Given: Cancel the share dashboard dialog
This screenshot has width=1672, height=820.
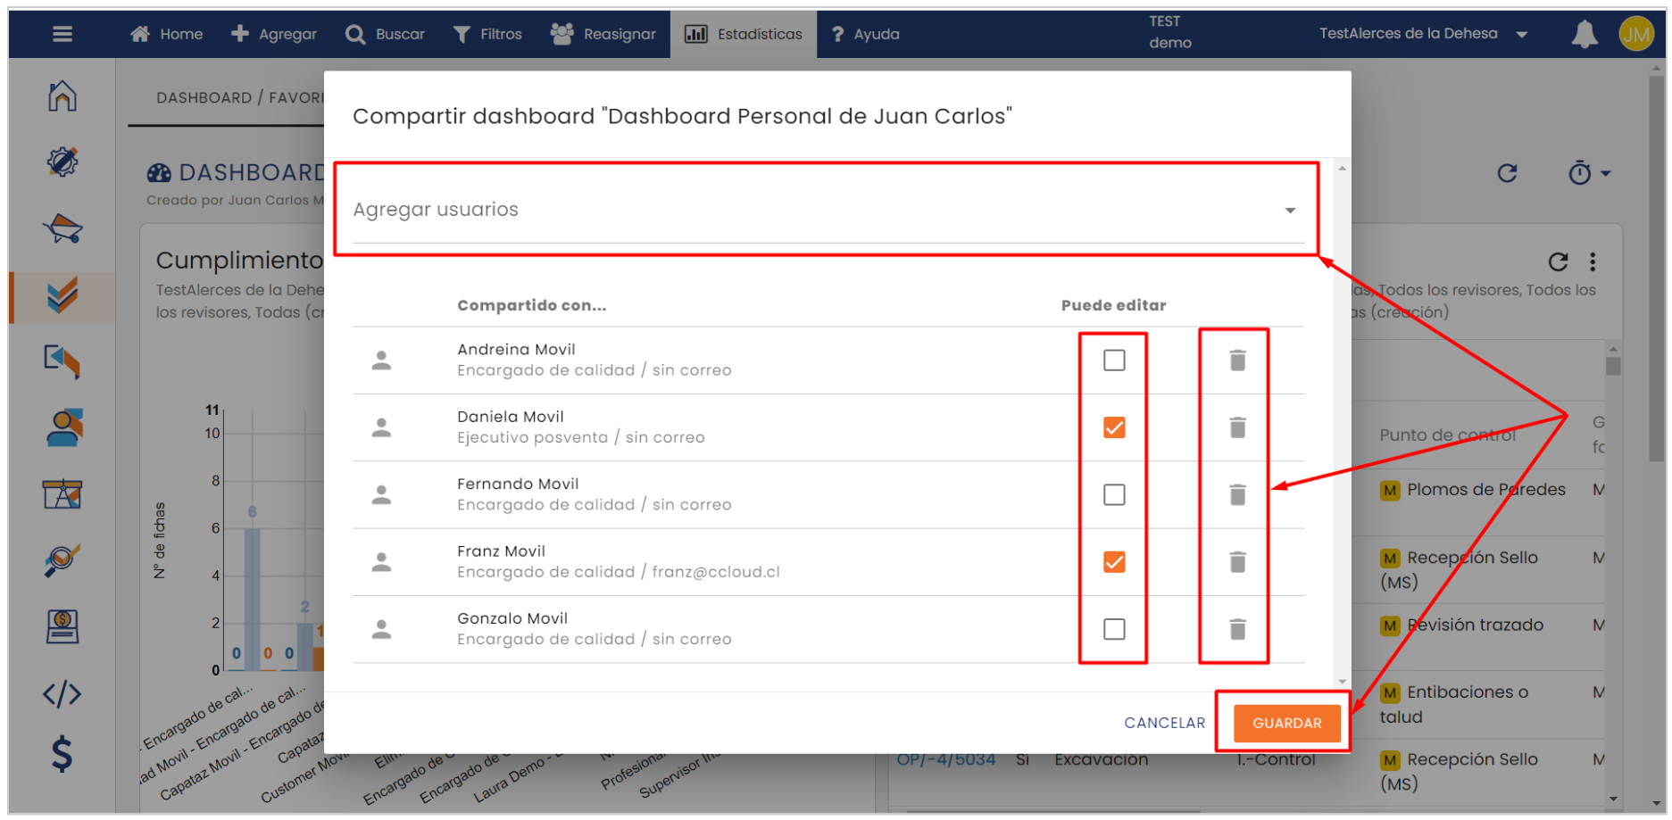Looking at the screenshot, I should pyautogui.click(x=1163, y=723).
